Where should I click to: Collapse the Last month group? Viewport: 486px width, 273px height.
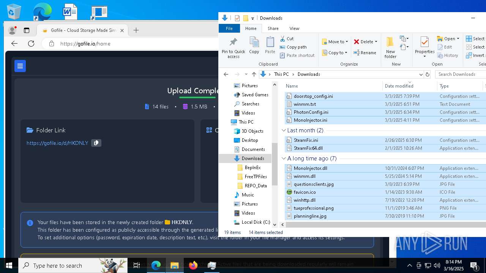tap(284, 130)
